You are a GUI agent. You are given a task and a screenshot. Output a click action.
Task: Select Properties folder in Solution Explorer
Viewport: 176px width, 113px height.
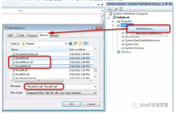pos(126,21)
